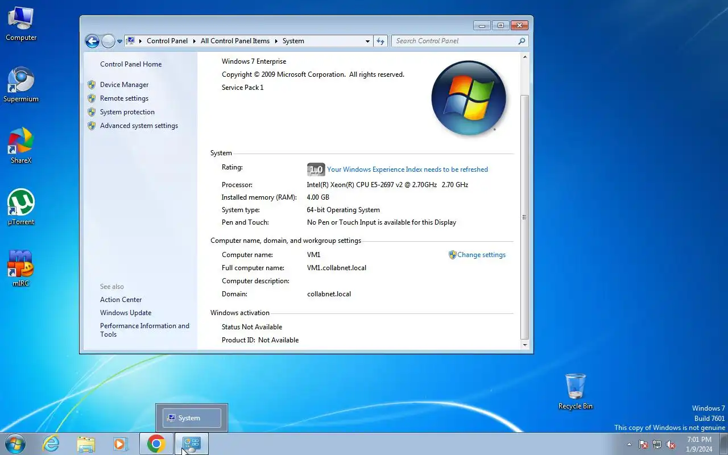Click the Action Center flag tray icon
Viewport: 728px width, 455px height.
click(x=643, y=444)
